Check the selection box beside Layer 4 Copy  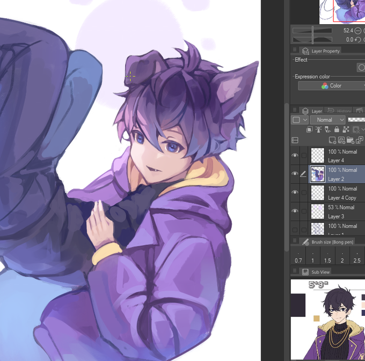pyautogui.click(x=304, y=193)
